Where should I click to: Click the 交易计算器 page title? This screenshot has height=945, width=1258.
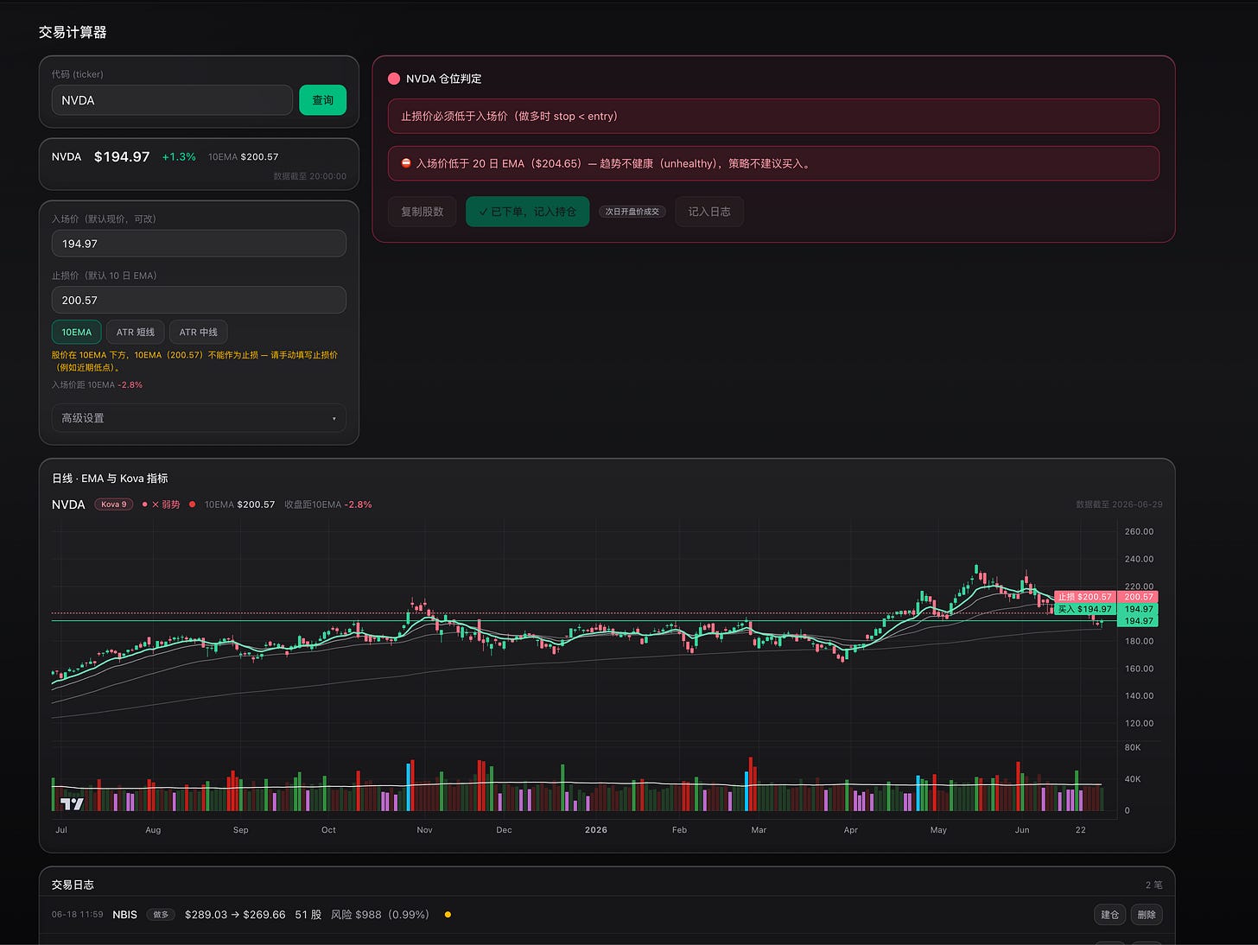pos(73,32)
